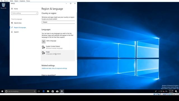
Task: Open the Maszyna menu
Action: (x=6, y=1)
